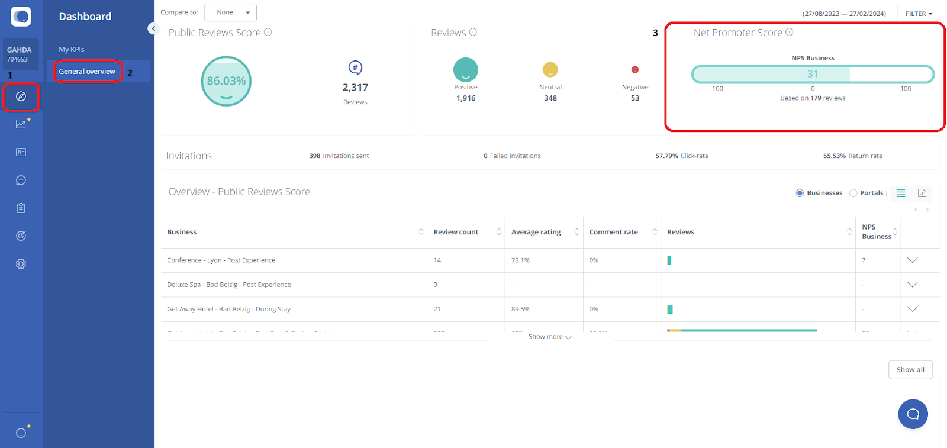Expand the Deluxe Spa - Bad Belzig row chevron
Screen dimensions: 947x448
click(x=913, y=285)
